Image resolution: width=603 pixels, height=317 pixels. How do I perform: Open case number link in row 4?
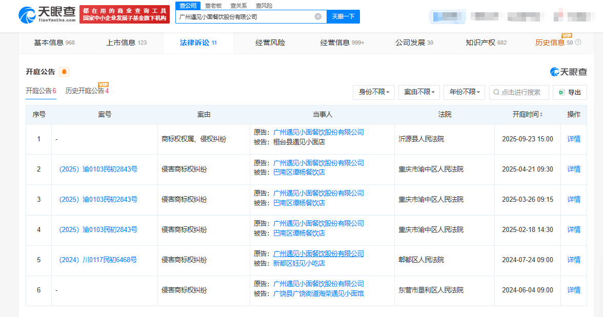pyautogui.click(x=98, y=230)
